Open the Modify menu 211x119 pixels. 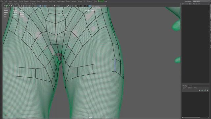coord(21,1)
